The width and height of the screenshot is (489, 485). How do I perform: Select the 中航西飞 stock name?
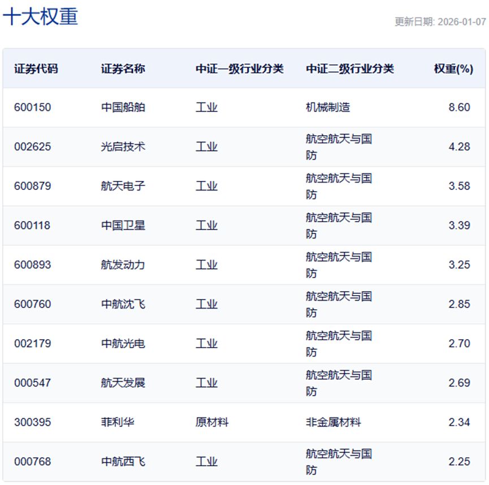coord(123,462)
